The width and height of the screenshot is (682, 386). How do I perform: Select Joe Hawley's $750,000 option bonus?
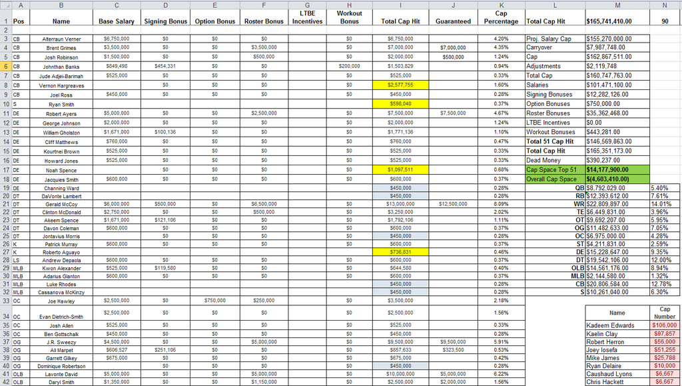215,300
